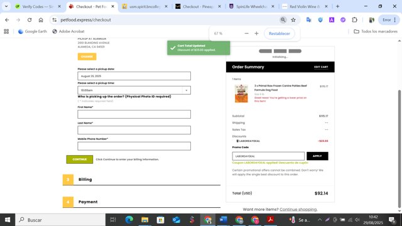Open the Extensions puzzle piece menu

354,19
